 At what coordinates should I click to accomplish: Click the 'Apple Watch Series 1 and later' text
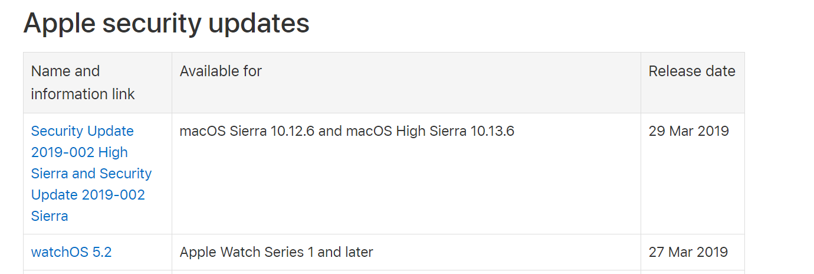(276, 252)
